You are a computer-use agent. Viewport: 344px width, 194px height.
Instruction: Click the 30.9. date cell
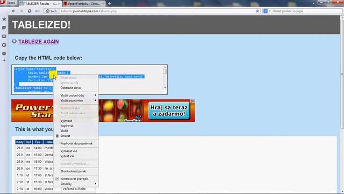click(20, 169)
